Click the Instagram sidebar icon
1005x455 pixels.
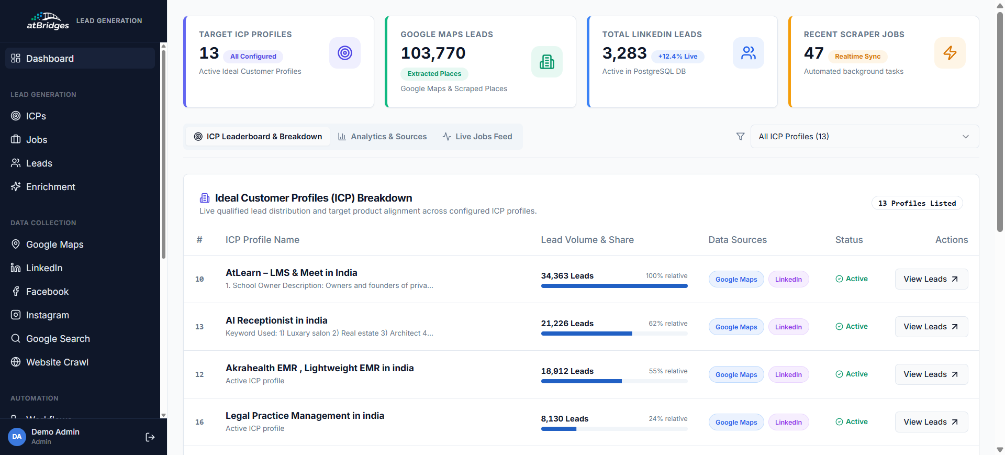pyautogui.click(x=16, y=315)
